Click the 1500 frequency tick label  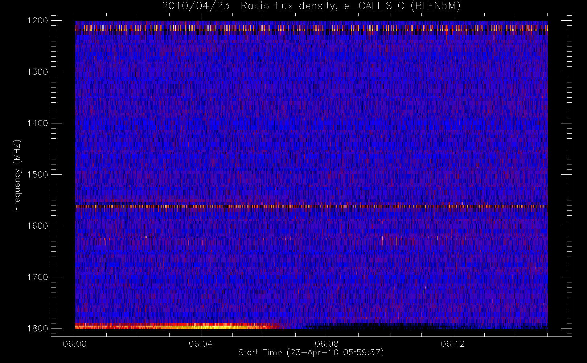(38, 175)
